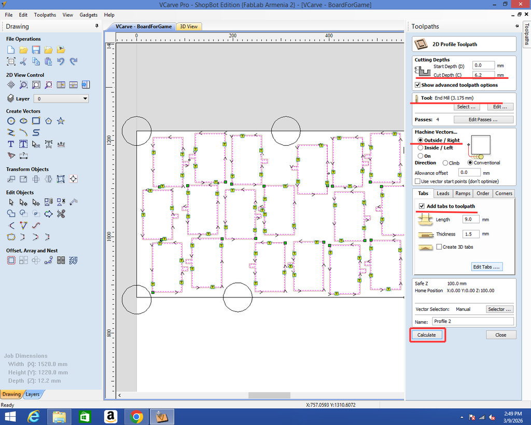This screenshot has height=425, width=531.
Task: Select the Inside / Left radio button
Action: click(x=420, y=148)
